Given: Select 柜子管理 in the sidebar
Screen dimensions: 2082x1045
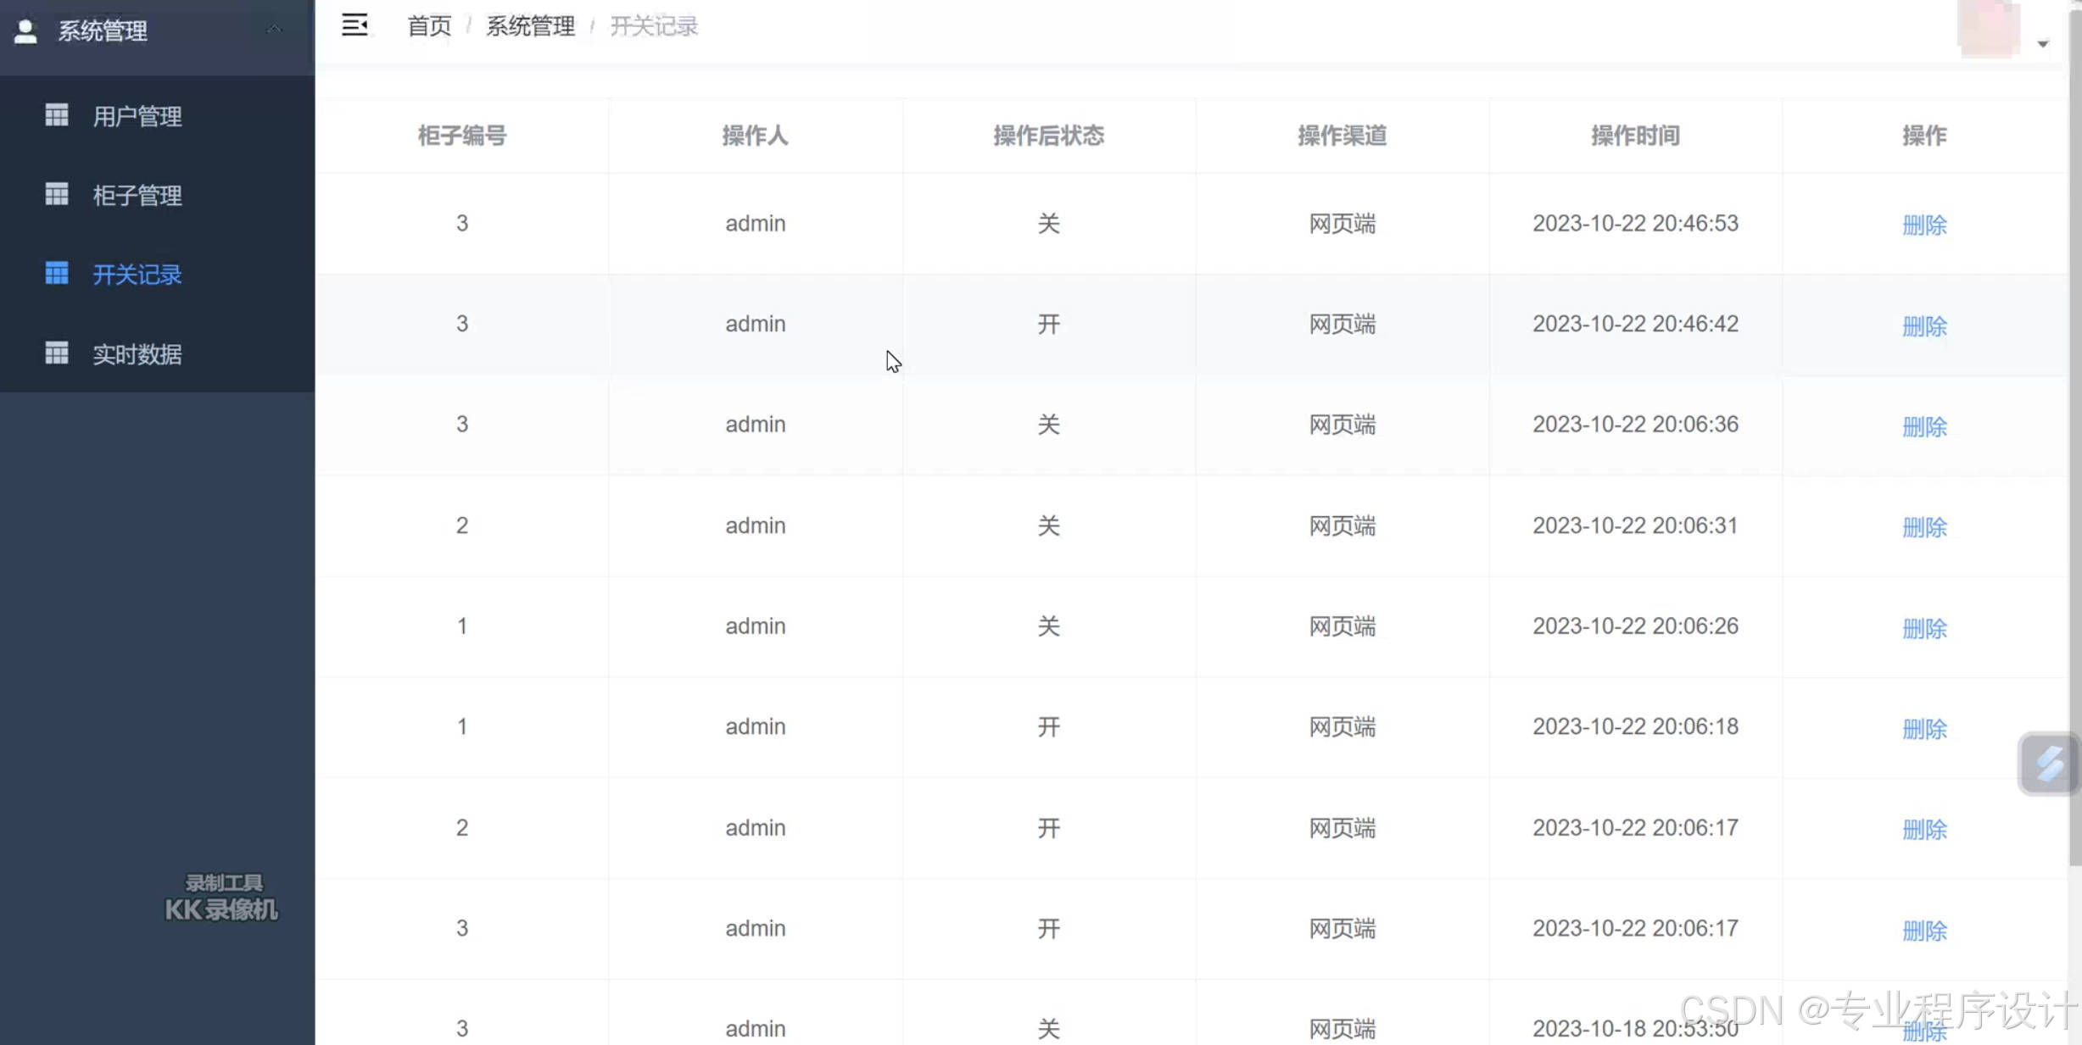Looking at the screenshot, I should click(x=137, y=196).
